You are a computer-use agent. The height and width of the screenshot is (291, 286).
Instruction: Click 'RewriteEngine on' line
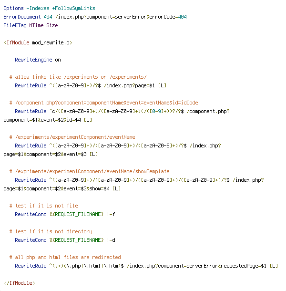pos(38,60)
